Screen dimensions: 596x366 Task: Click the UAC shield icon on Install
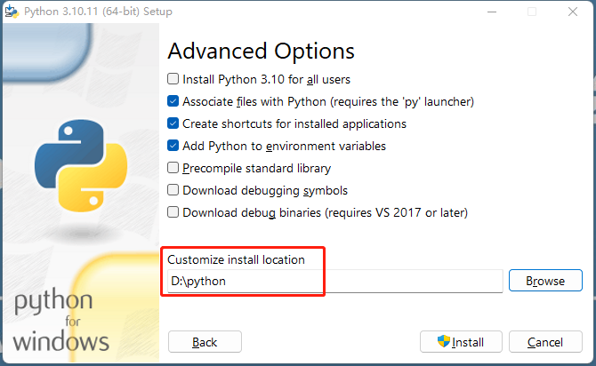[444, 341]
